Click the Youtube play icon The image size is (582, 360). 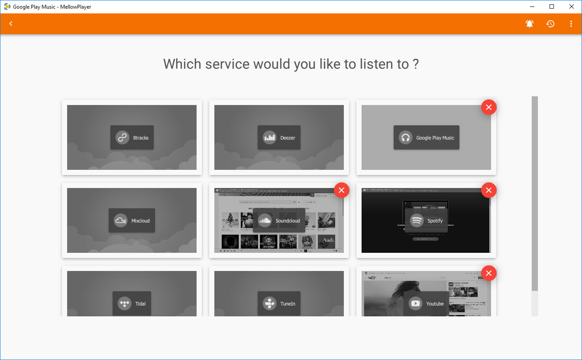(x=415, y=303)
